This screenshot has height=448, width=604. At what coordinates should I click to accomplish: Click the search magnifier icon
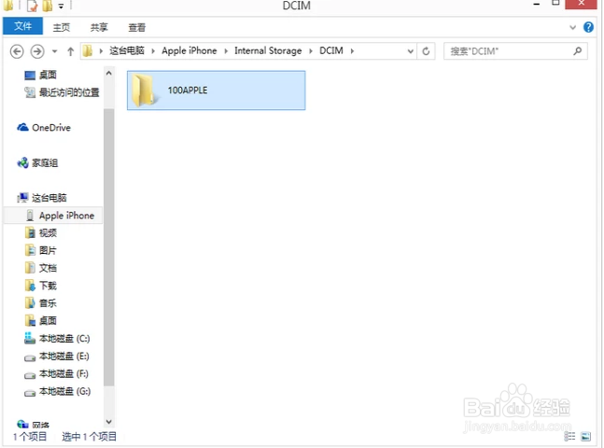click(577, 50)
